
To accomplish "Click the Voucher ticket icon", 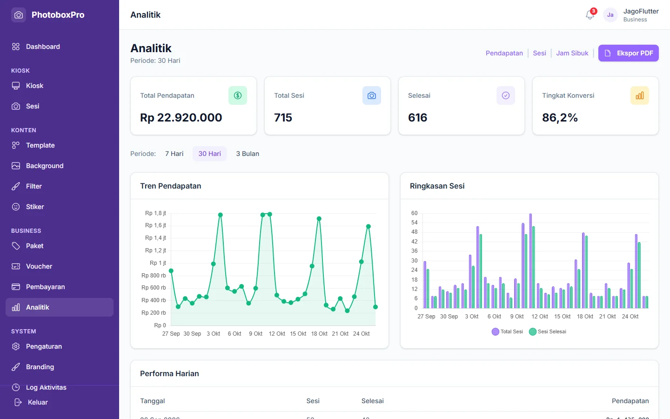I will (x=16, y=266).
